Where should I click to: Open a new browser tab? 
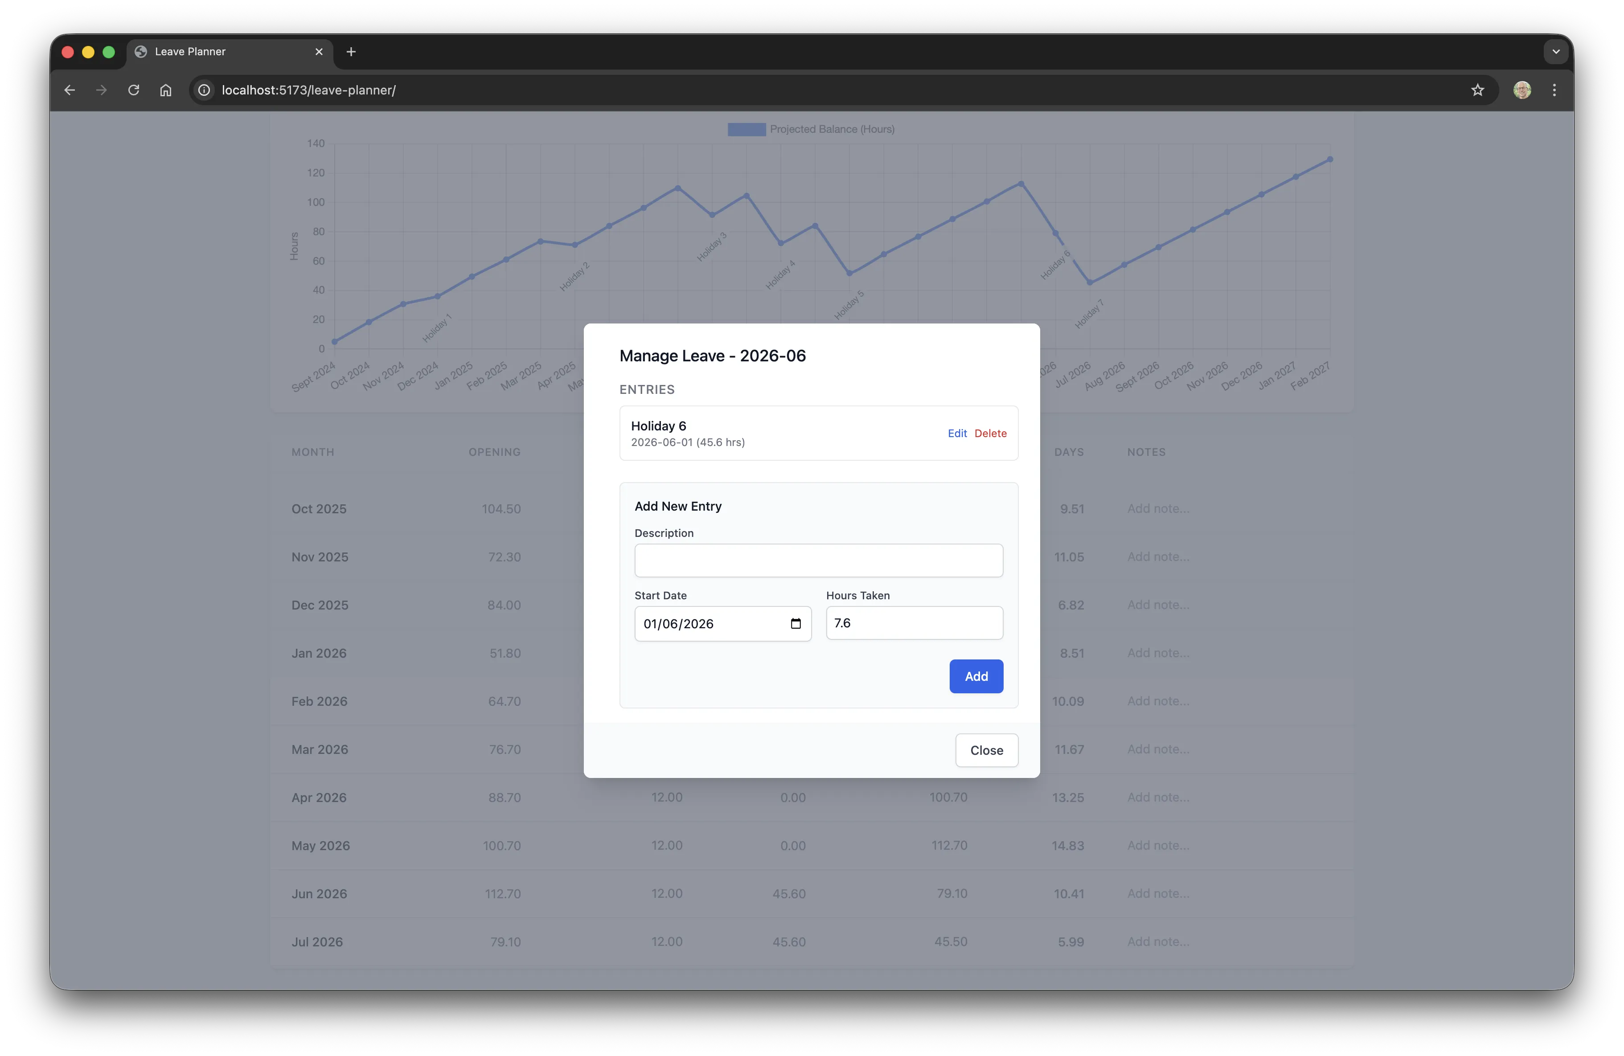pyautogui.click(x=351, y=52)
